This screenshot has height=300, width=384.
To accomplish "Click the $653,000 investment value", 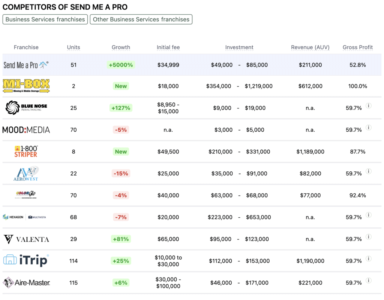I will tap(258, 217).
